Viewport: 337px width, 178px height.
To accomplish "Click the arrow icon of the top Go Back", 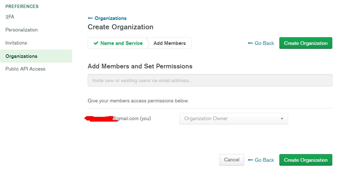I will [x=250, y=43].
